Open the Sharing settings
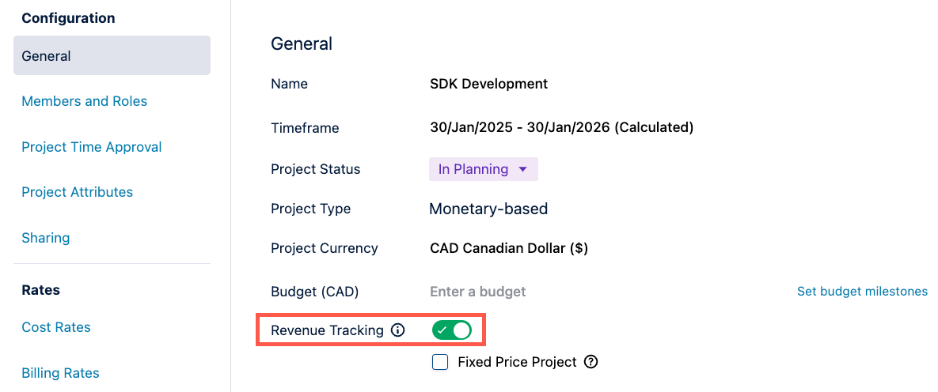The image size is (938, 392). coord(46,238)
